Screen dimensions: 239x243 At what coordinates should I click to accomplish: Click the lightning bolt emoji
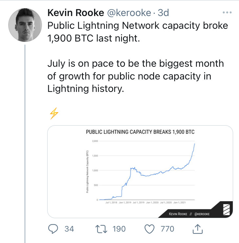(54, 113)
